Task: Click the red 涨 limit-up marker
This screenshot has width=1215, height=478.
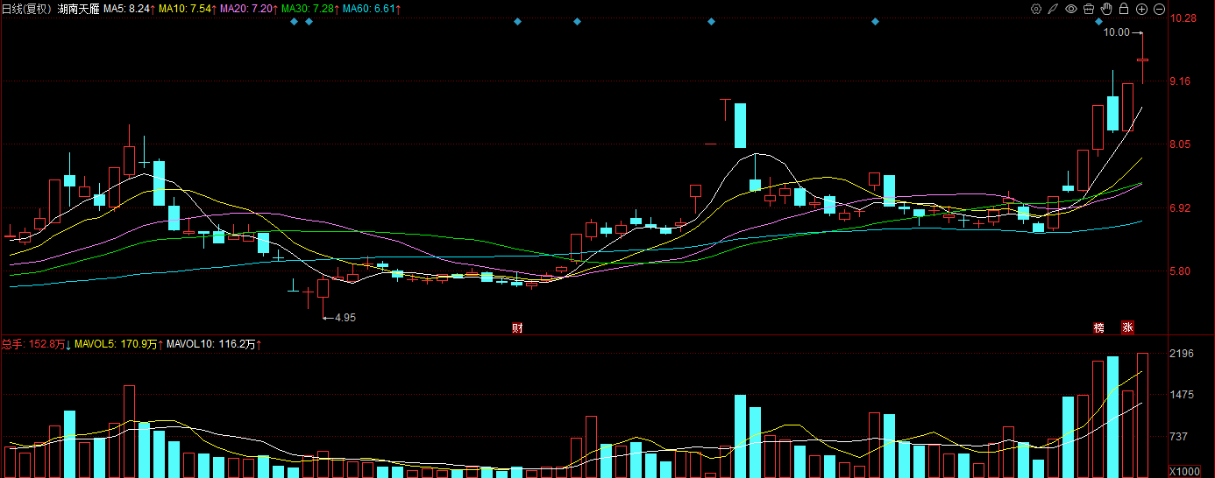Action: coord(1127,328)
